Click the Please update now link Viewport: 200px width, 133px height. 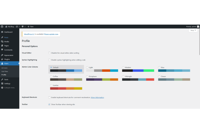51,34
